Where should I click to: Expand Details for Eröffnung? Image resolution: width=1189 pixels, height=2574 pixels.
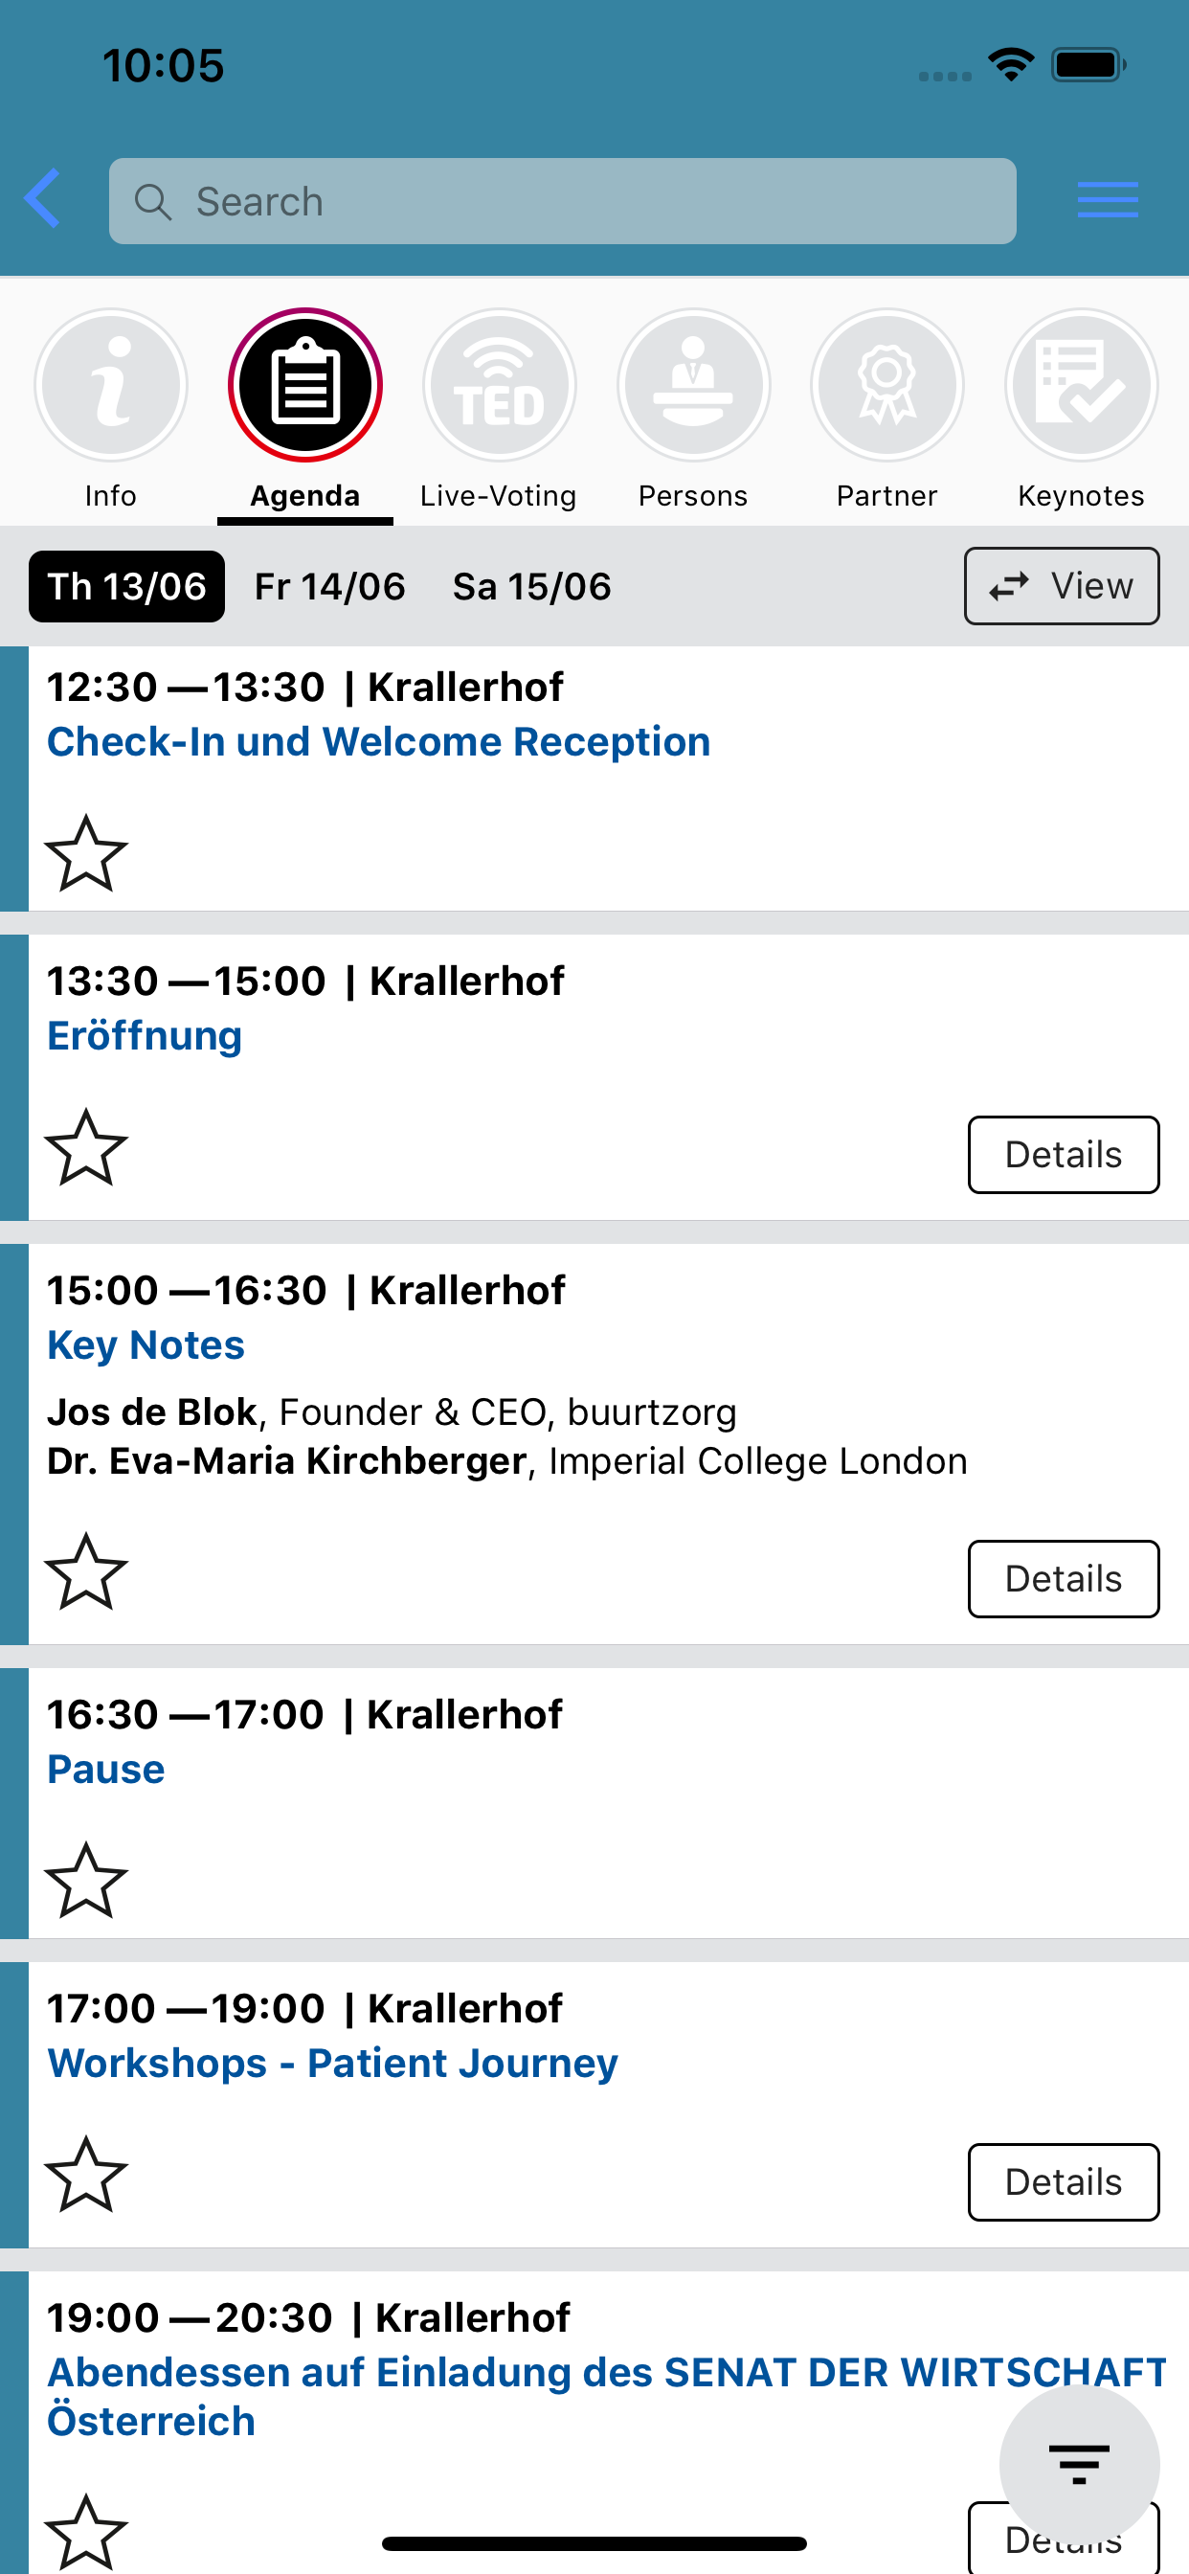pyautogui.click(x=1062, y=1154)
